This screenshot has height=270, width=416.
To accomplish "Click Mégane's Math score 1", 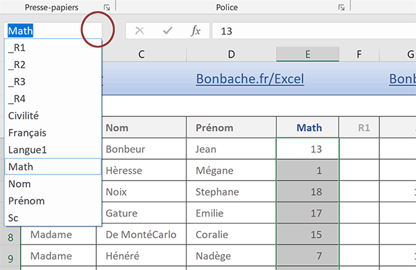I will (x=307, y=170).
